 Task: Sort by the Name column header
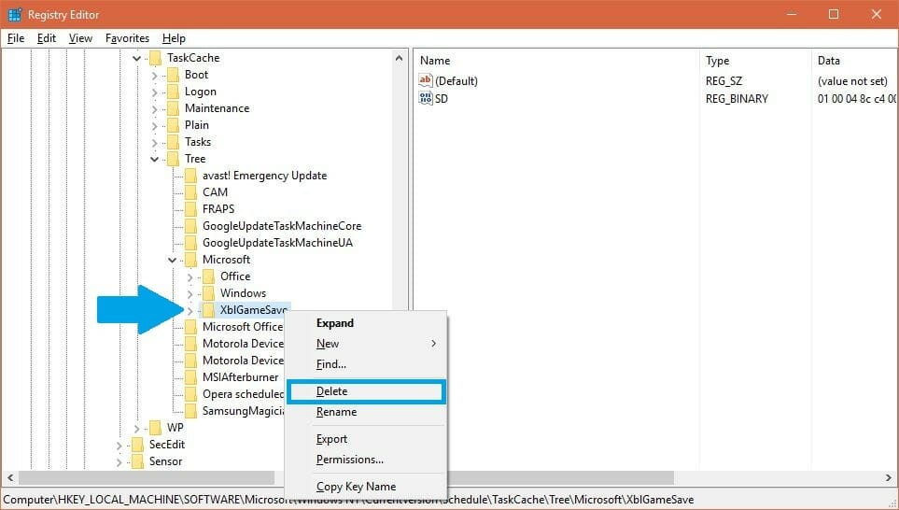tap(556, 60)
